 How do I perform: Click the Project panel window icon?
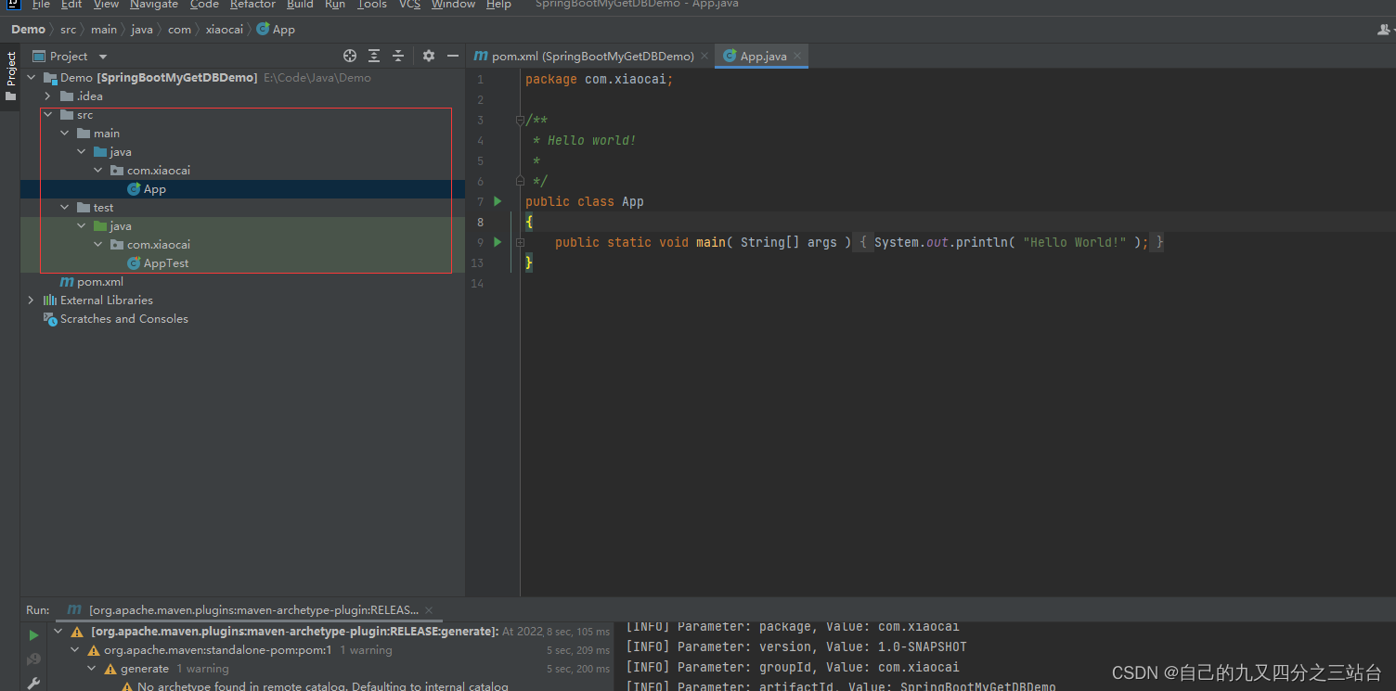pyautogui.click(x=39, y=56)
